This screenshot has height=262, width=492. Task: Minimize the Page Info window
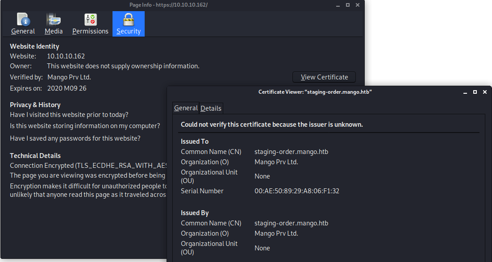tap(338, 5)
